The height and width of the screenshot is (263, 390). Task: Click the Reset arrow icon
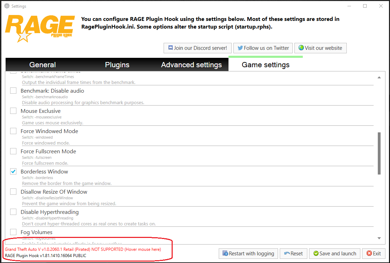point(287,254)
